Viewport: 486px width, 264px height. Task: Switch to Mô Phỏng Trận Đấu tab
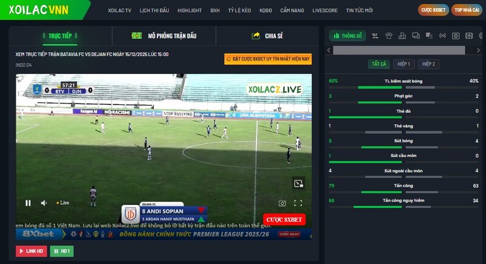(164, 36)
